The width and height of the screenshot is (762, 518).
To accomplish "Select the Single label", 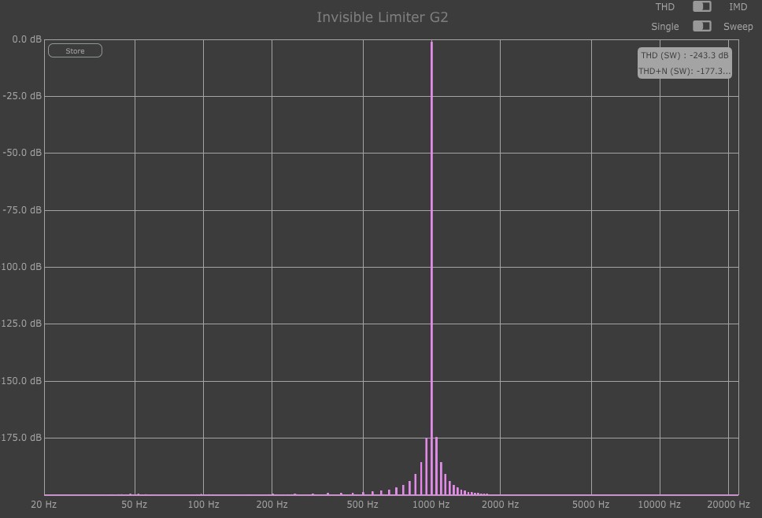I will 665,27.
